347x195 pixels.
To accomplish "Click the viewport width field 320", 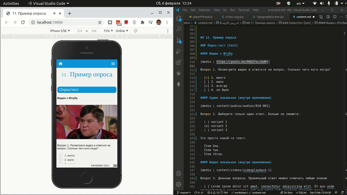I will click(x=79, y=31).
